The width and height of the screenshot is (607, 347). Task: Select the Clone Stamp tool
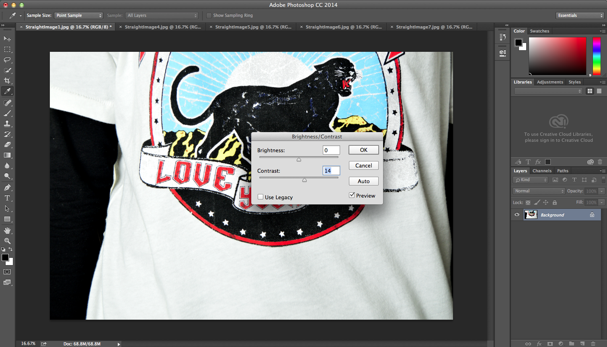pos(7,124)
